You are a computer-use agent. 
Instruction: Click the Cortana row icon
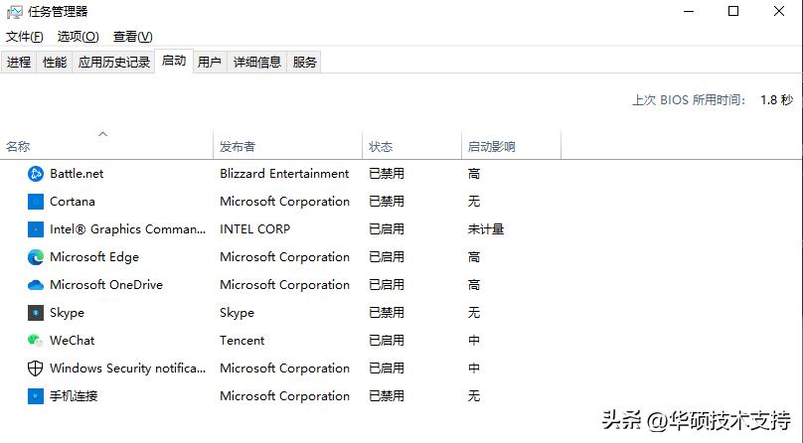[x=36, y=202]
